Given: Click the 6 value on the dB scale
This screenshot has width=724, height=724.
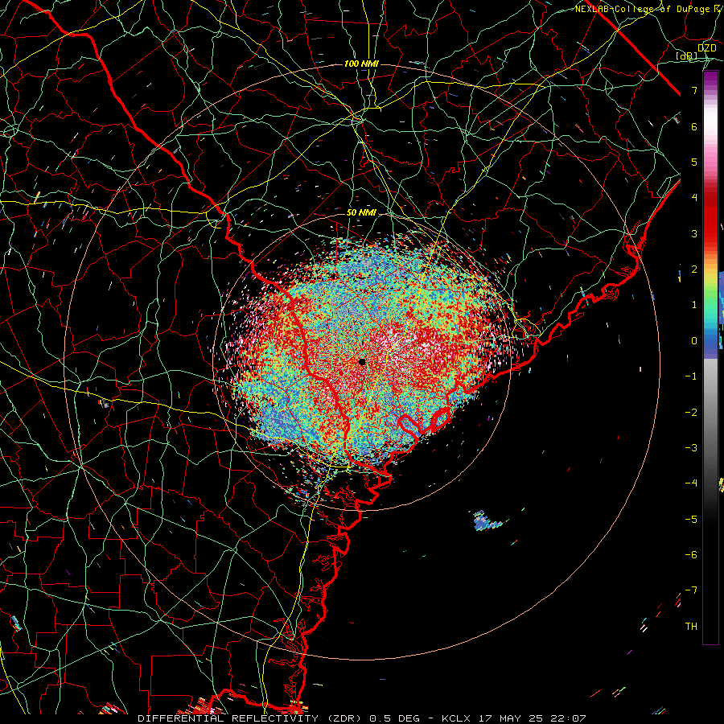Looking at the screenshot, I should (694, 126).
